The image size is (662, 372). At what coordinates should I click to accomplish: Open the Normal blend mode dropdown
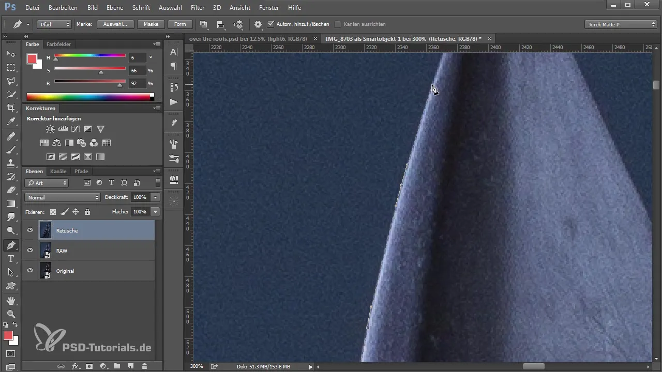tap(62, 197)
